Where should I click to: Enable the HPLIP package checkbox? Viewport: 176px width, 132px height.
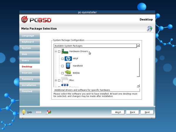point(62,59)
